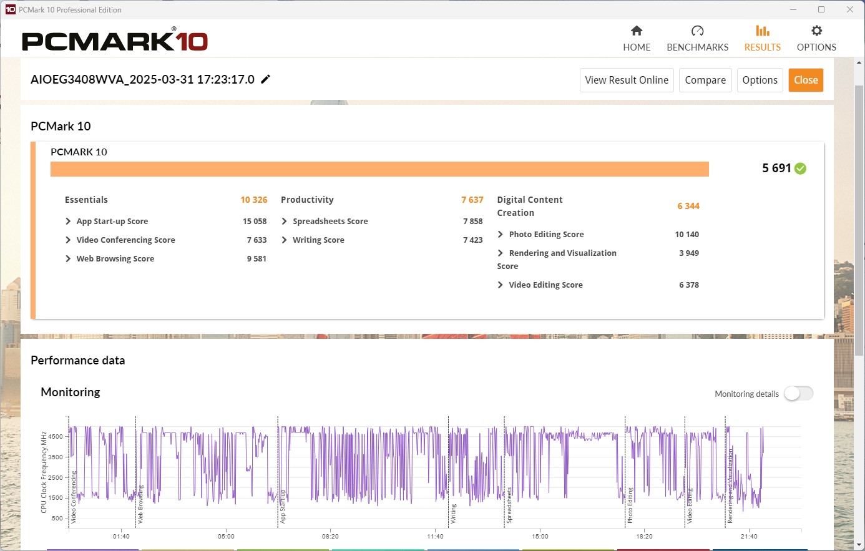
Task: Click the Essentials score 10 326
Action: [x=254, y=200]
